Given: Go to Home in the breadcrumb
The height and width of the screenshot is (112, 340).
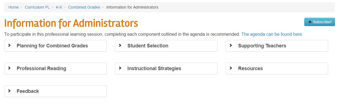Looking at the screenshot, I should pos(13,7).
